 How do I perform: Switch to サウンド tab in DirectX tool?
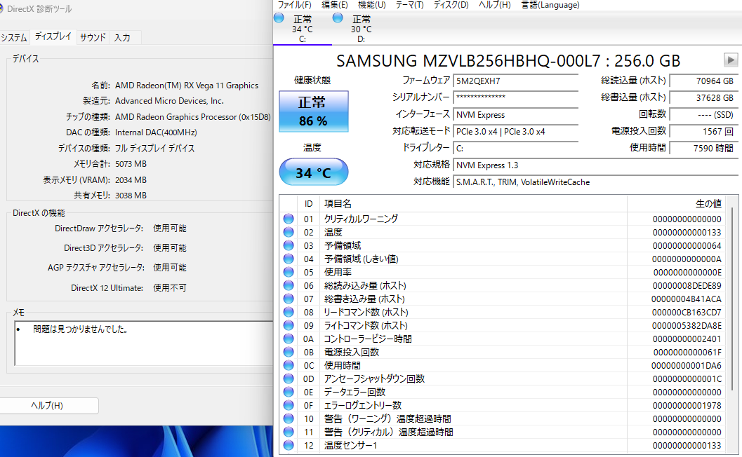coord(93,37)
